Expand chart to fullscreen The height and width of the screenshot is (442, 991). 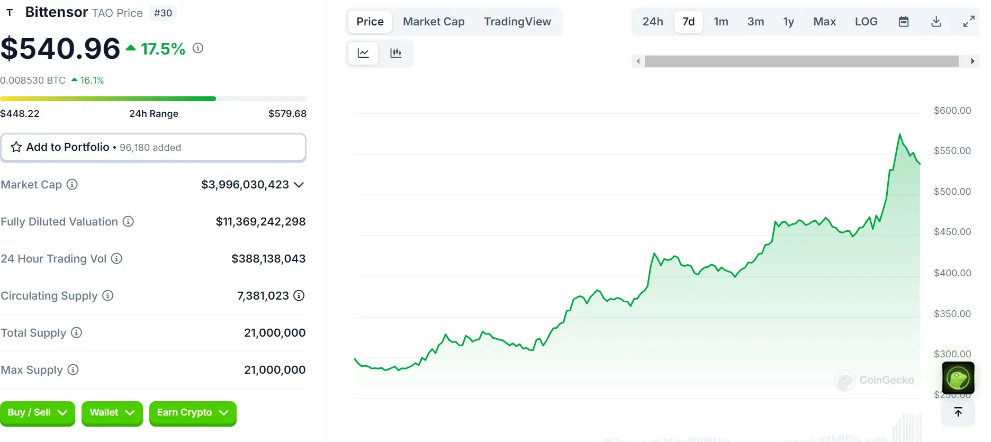point(969,22)
